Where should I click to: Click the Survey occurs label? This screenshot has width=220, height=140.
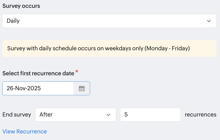point(21,6)
